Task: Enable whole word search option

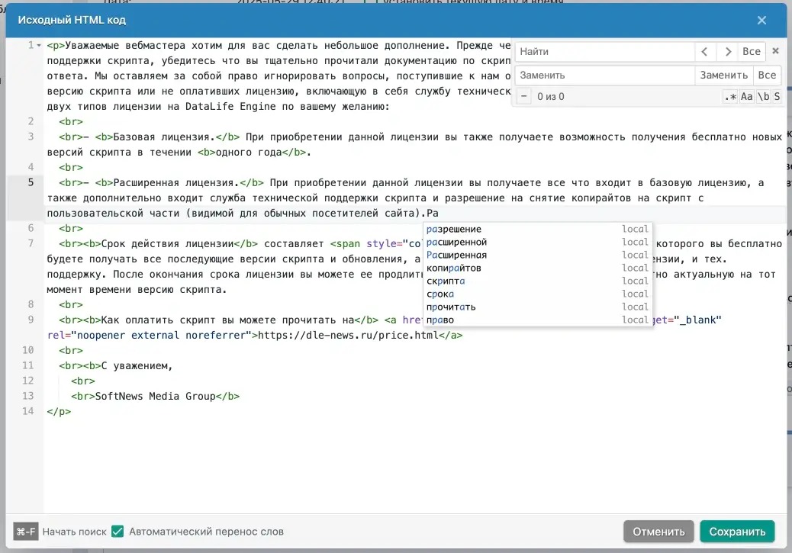Action: (763, 97)
